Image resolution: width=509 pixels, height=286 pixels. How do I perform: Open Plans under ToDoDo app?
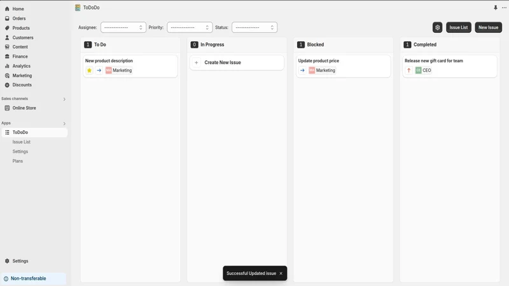pyautogui.click(x=18, y=161)
